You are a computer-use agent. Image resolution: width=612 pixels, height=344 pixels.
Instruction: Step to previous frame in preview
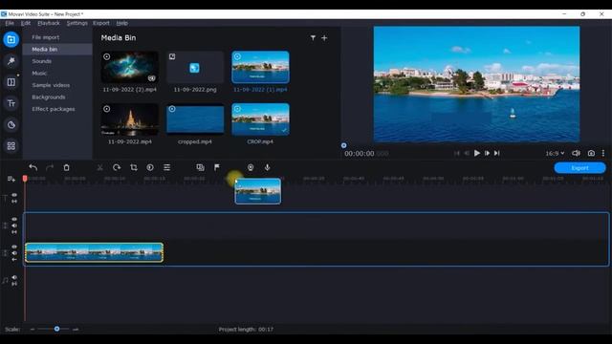pos(467,153)
